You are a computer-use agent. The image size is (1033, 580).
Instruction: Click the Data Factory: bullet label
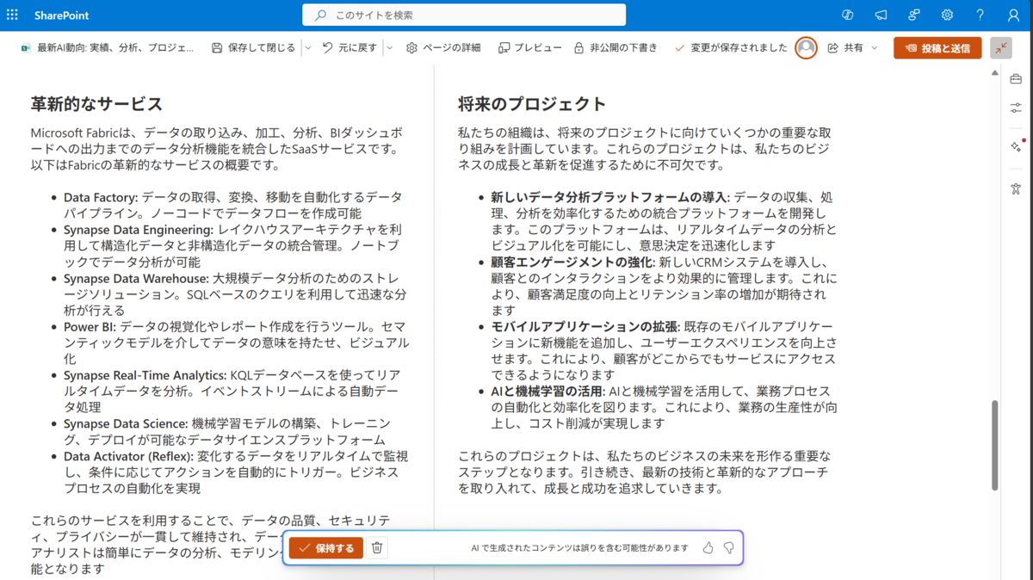click(101, 197)
